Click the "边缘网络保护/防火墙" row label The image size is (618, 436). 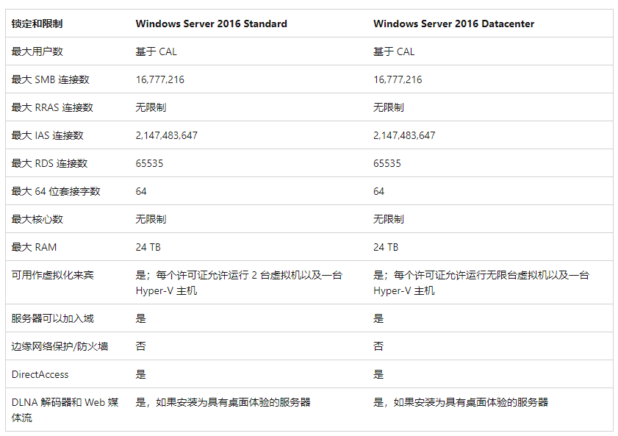coord(60,346)
